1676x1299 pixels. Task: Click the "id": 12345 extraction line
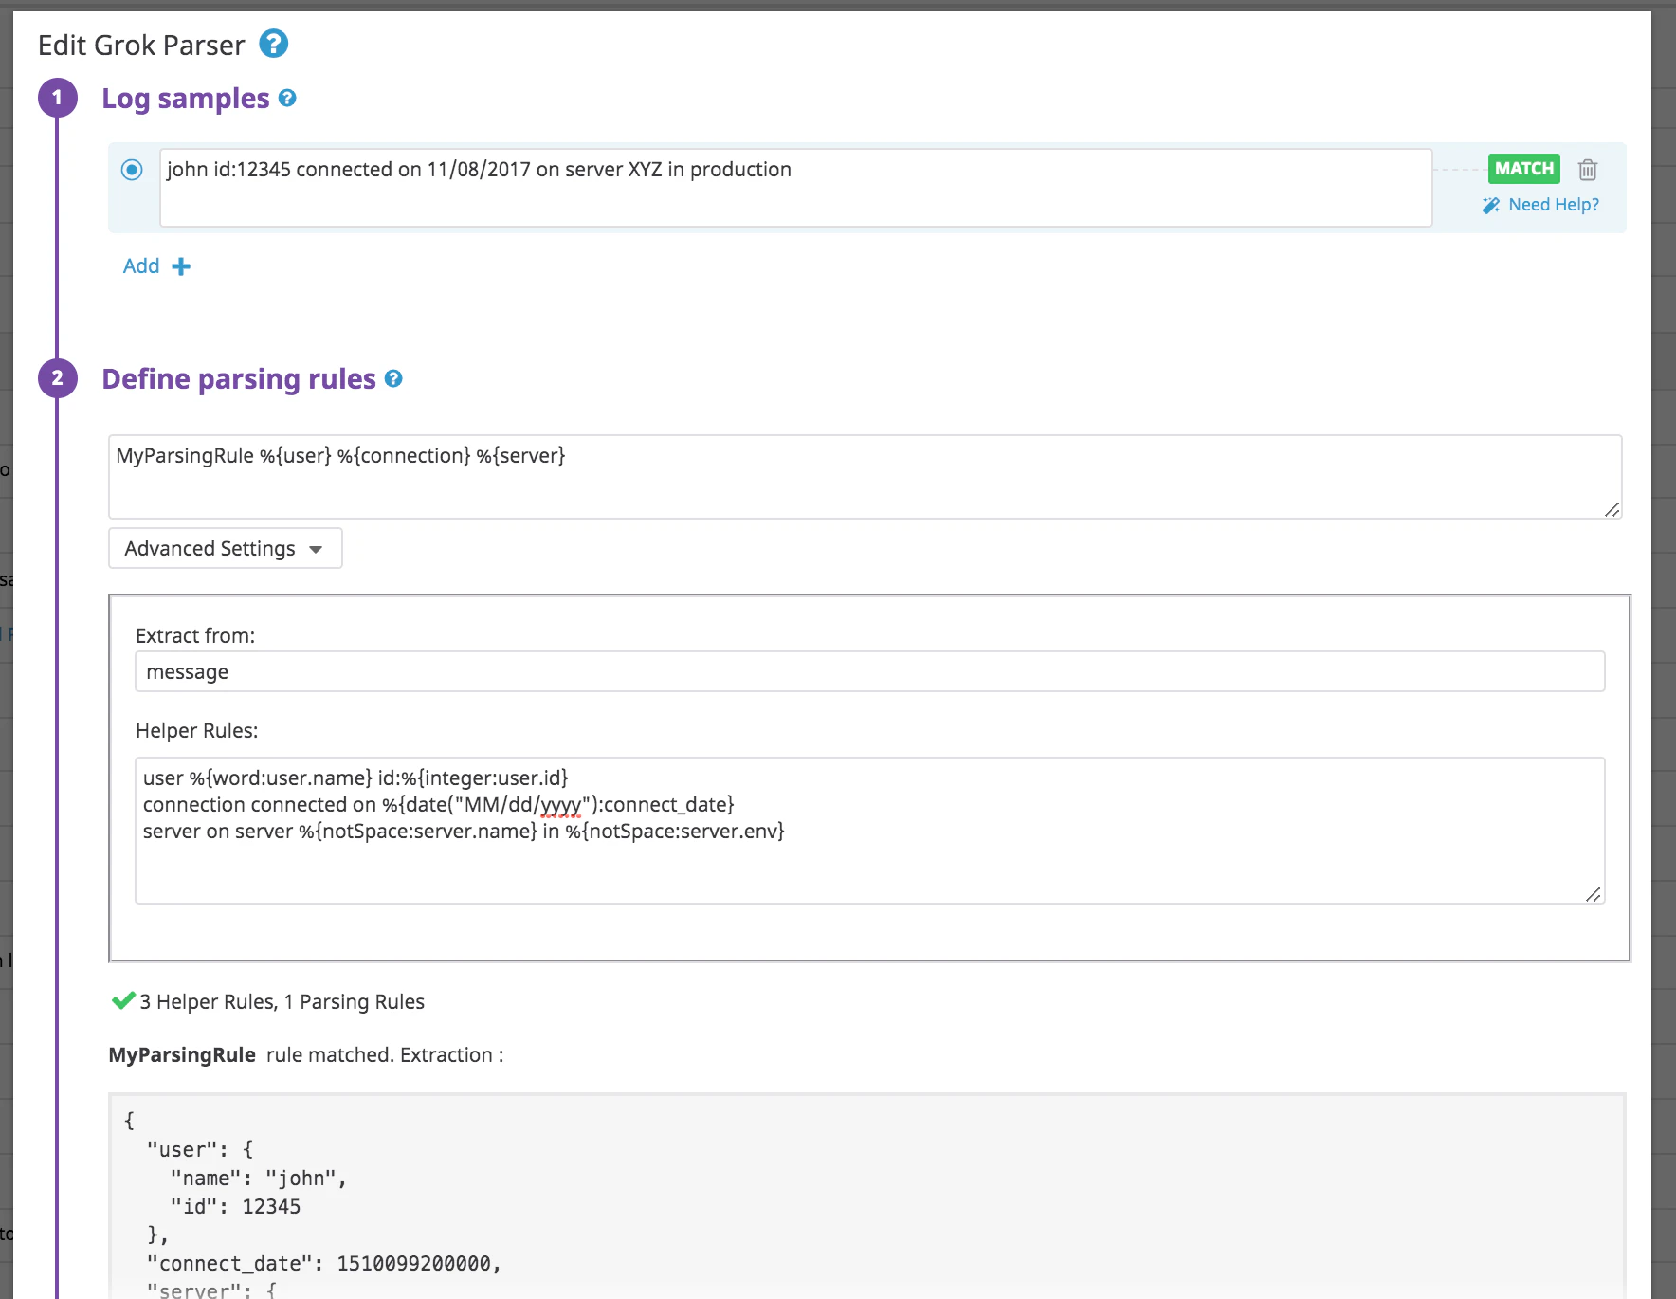(235, 1207)
